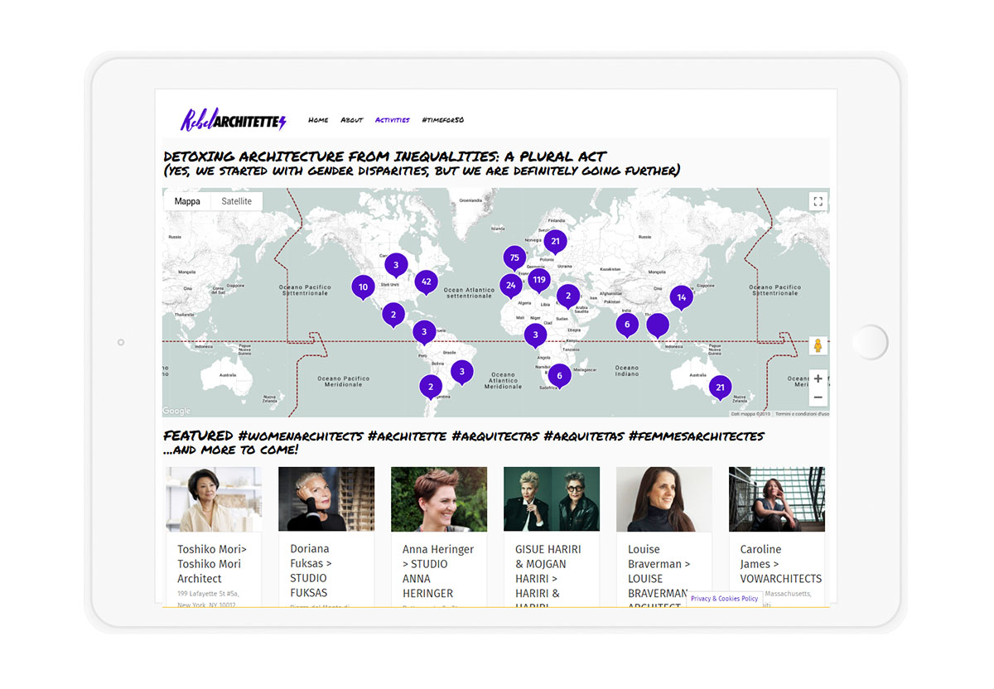This screenshot has height=689, width=994.
Task: Open the map terms of use link
Action: (x=802, y=414)
